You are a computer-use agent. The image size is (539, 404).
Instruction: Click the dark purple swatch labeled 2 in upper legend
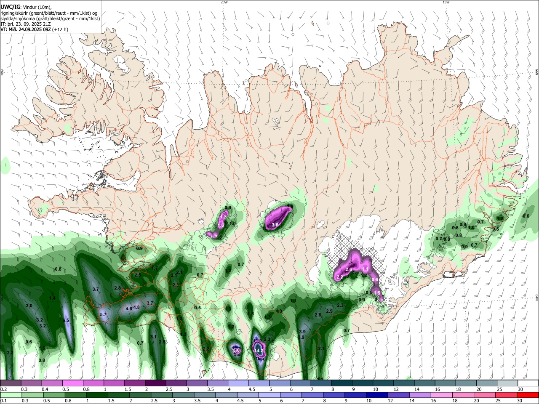click(155, 383)
